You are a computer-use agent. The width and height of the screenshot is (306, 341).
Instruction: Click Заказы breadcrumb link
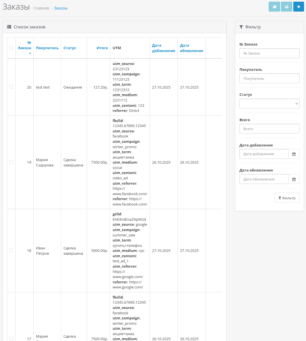pyautogui.click(x=61, y=8)
